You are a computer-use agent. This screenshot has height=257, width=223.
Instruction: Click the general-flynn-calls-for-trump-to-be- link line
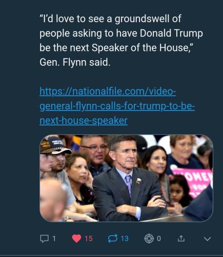(117, 106)
